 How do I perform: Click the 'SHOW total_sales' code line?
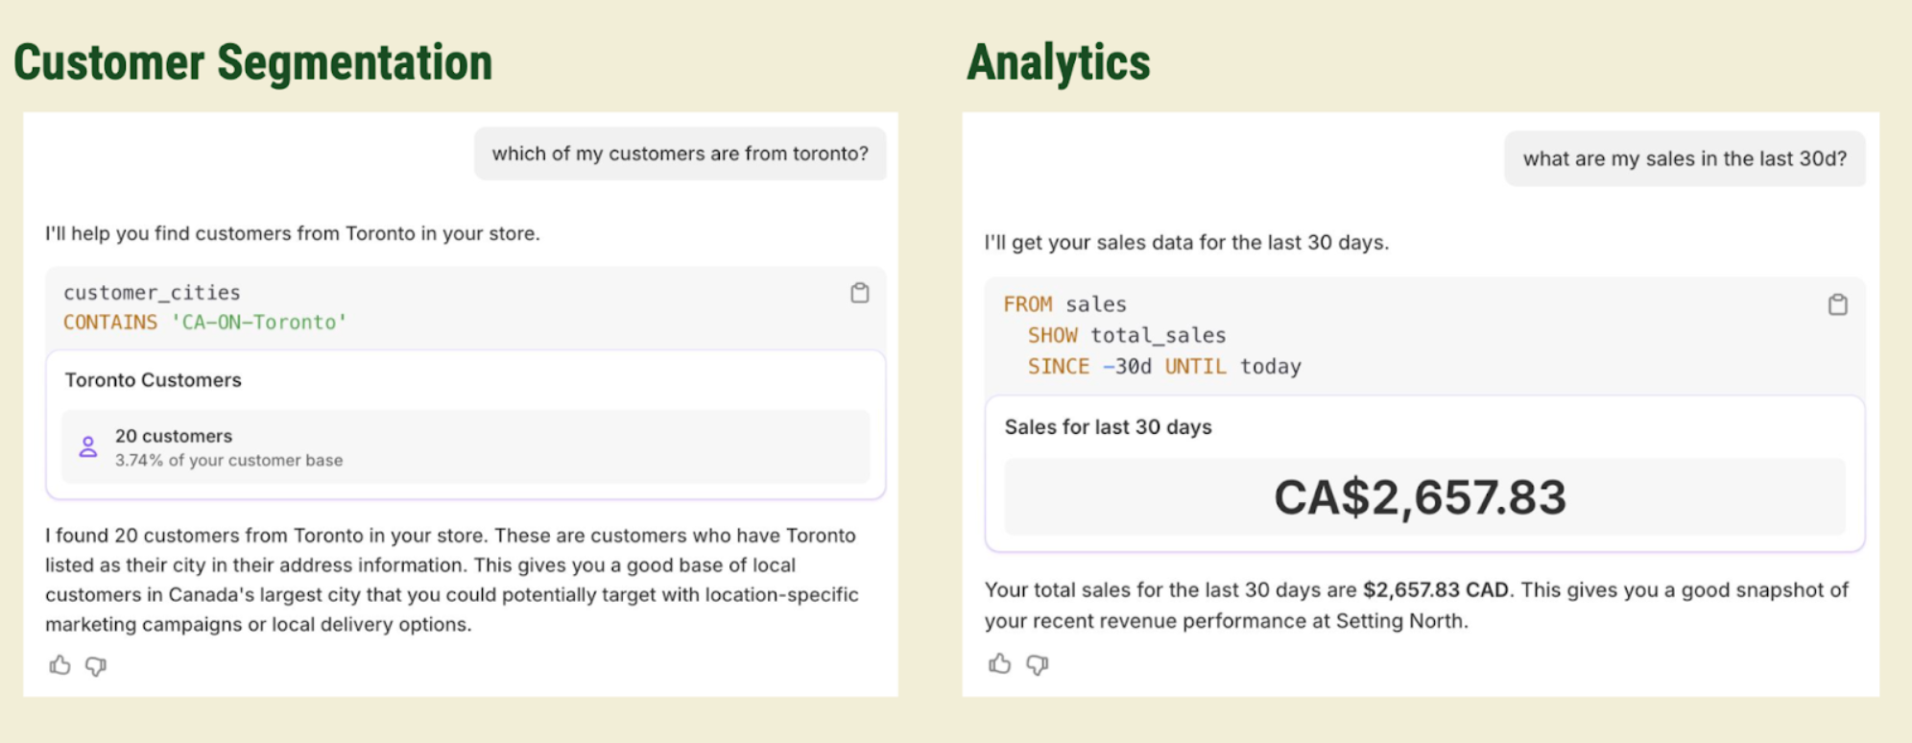(x=1127, y=336)
